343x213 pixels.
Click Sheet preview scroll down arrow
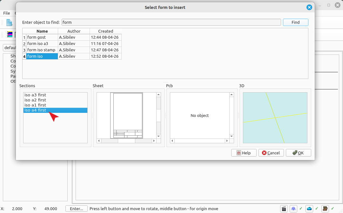click(x=158, y=136)
